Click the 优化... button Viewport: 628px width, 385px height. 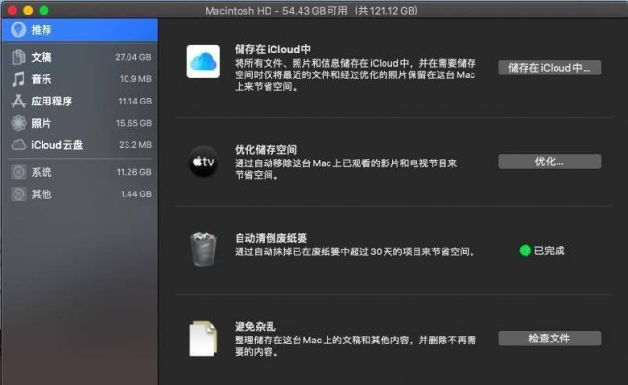(550, 162)
